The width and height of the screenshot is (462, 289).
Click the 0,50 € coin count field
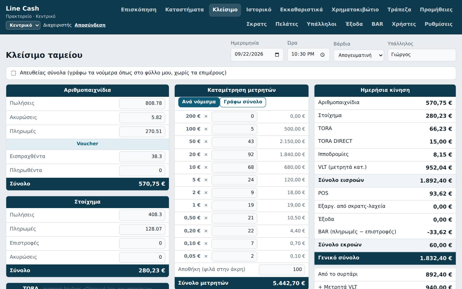234,218
